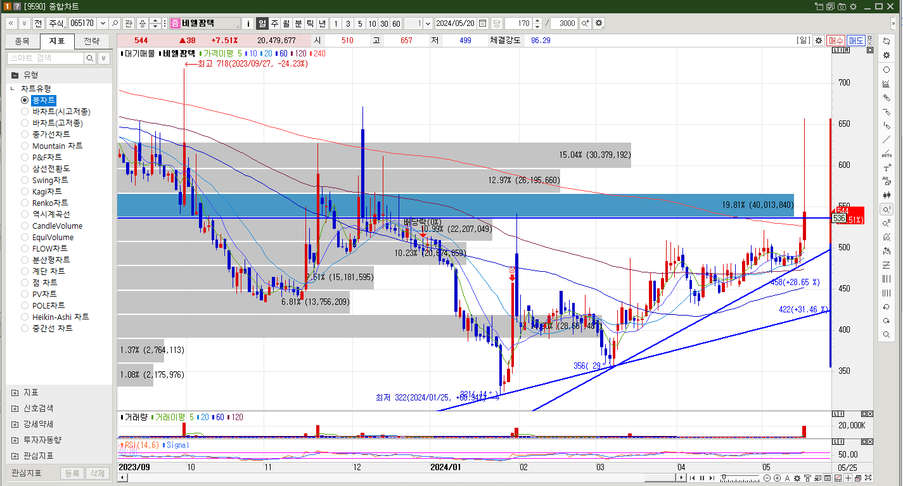
Task: Click the undo arrow in right toolbar
Action: [887, 307]
